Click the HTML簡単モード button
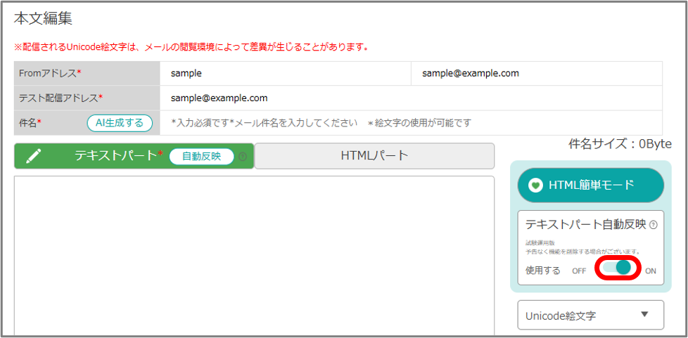Viewport: 688px width, 338px height. [x=591, y=186]
